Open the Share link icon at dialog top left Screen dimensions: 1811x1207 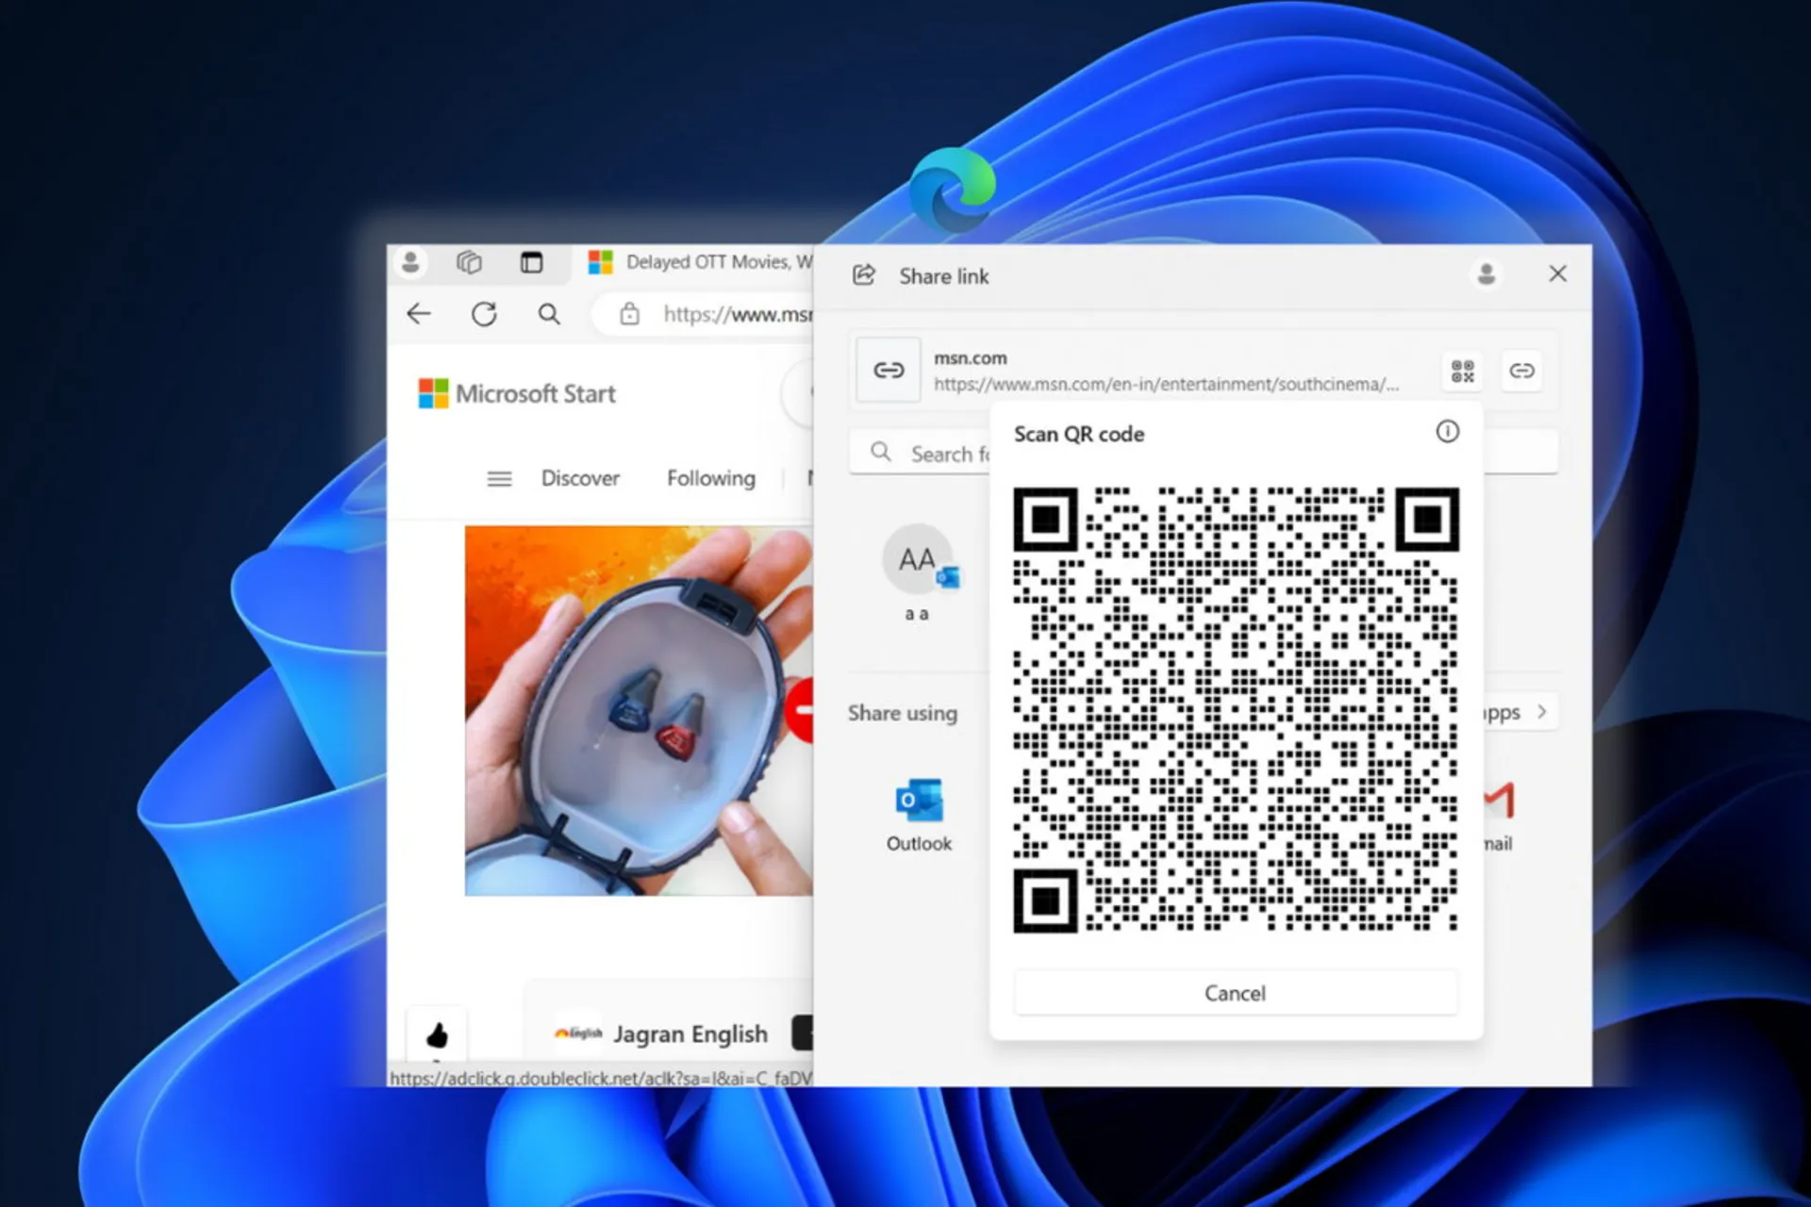[x=864, y=274]
